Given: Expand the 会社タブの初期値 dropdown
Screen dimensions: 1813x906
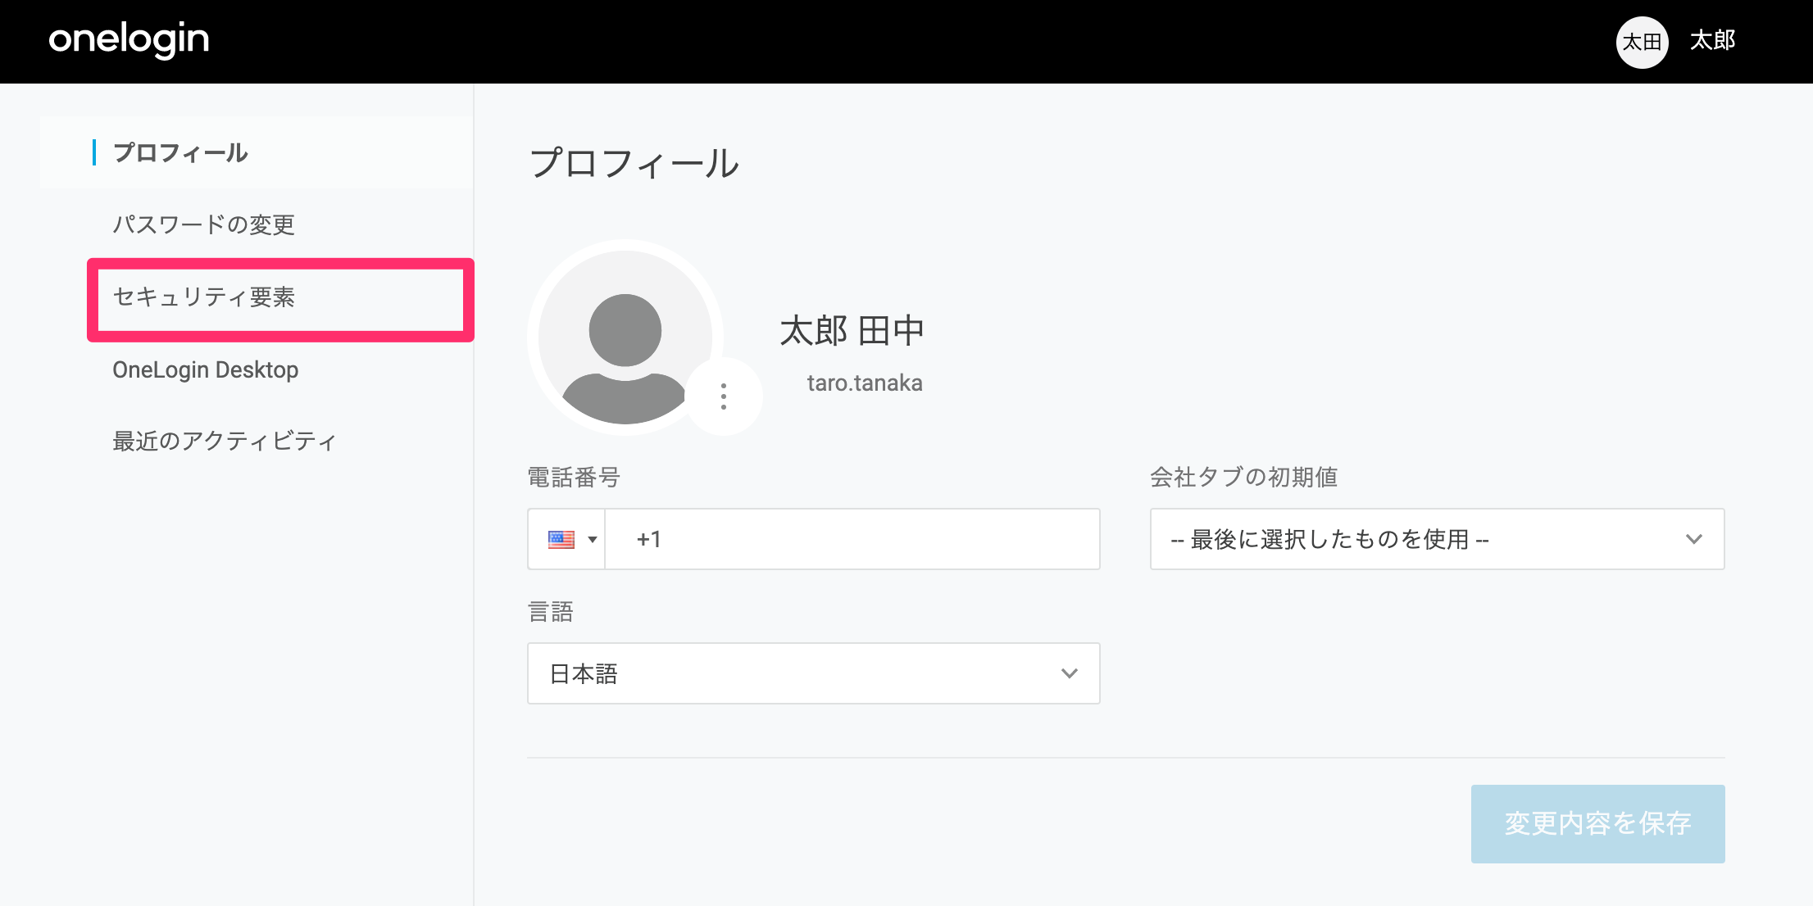Looking at the screenshot, I should 1438,539.
